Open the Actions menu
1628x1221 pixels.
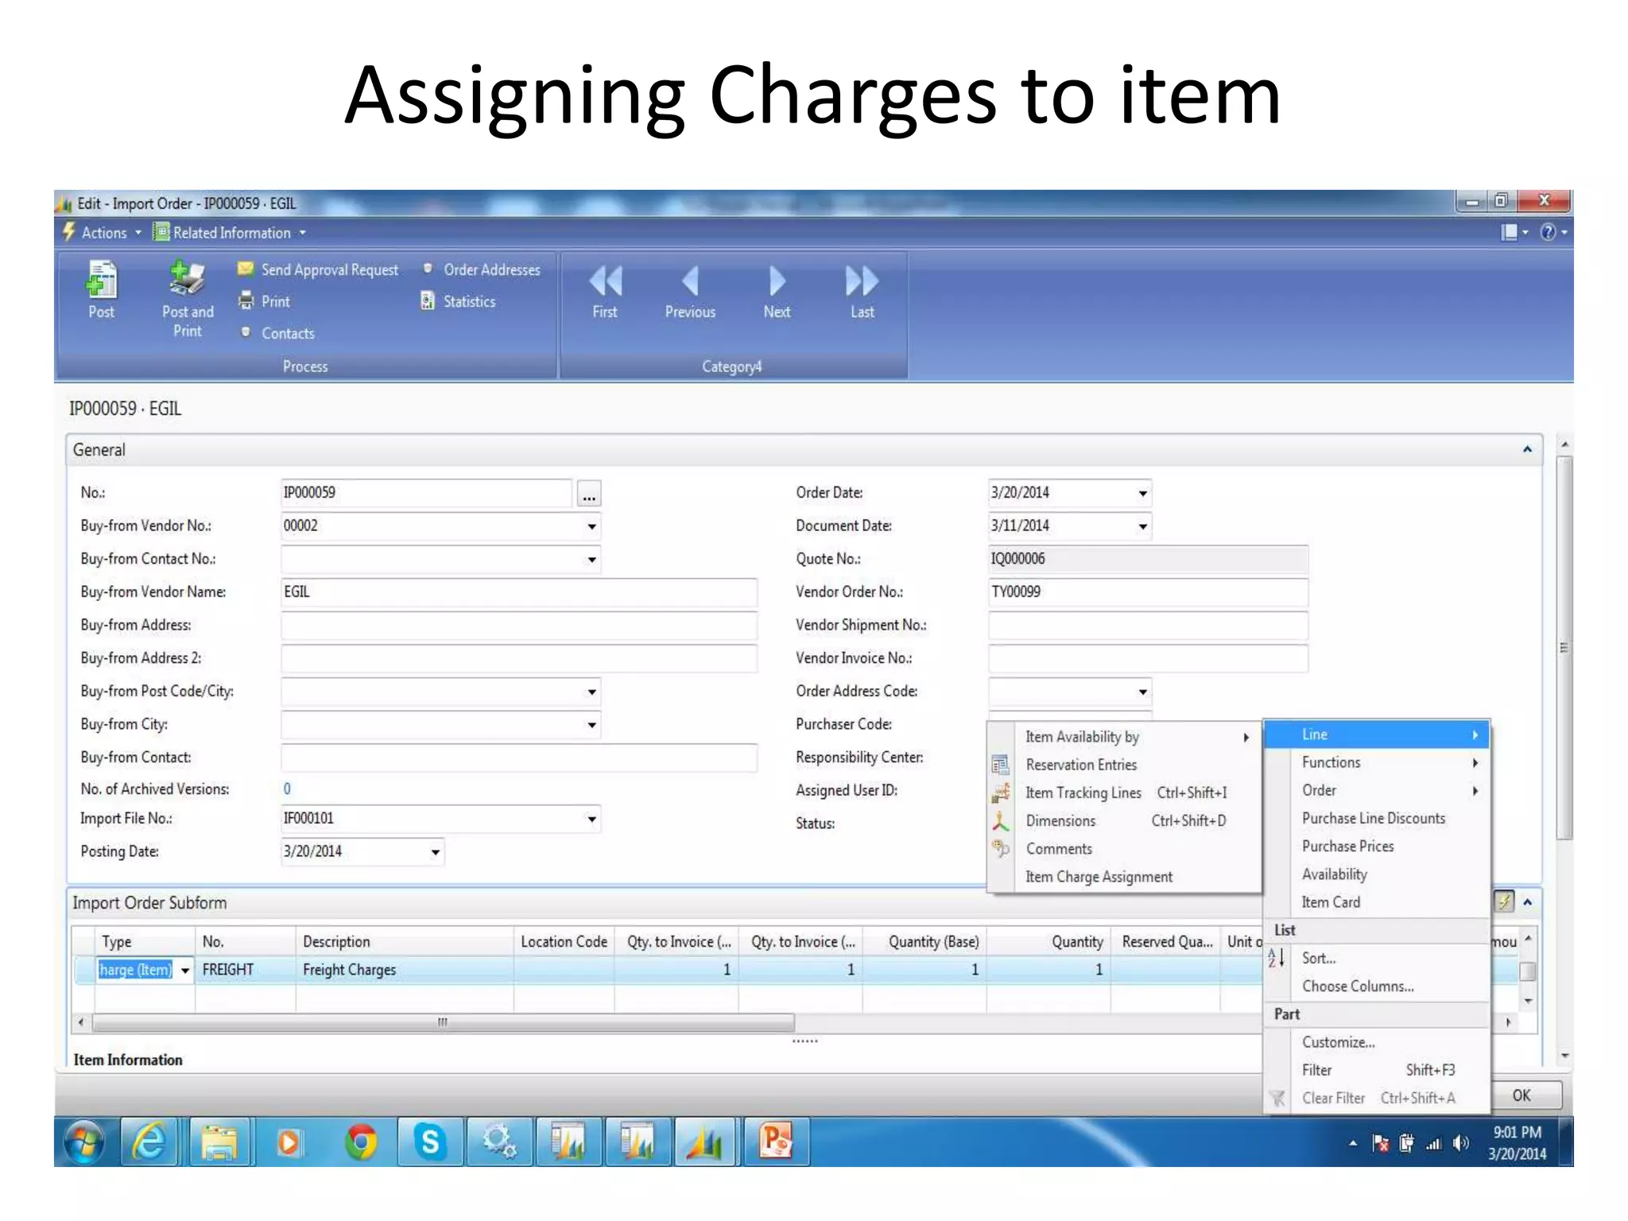pyautogui.click(x=103, y=233)
